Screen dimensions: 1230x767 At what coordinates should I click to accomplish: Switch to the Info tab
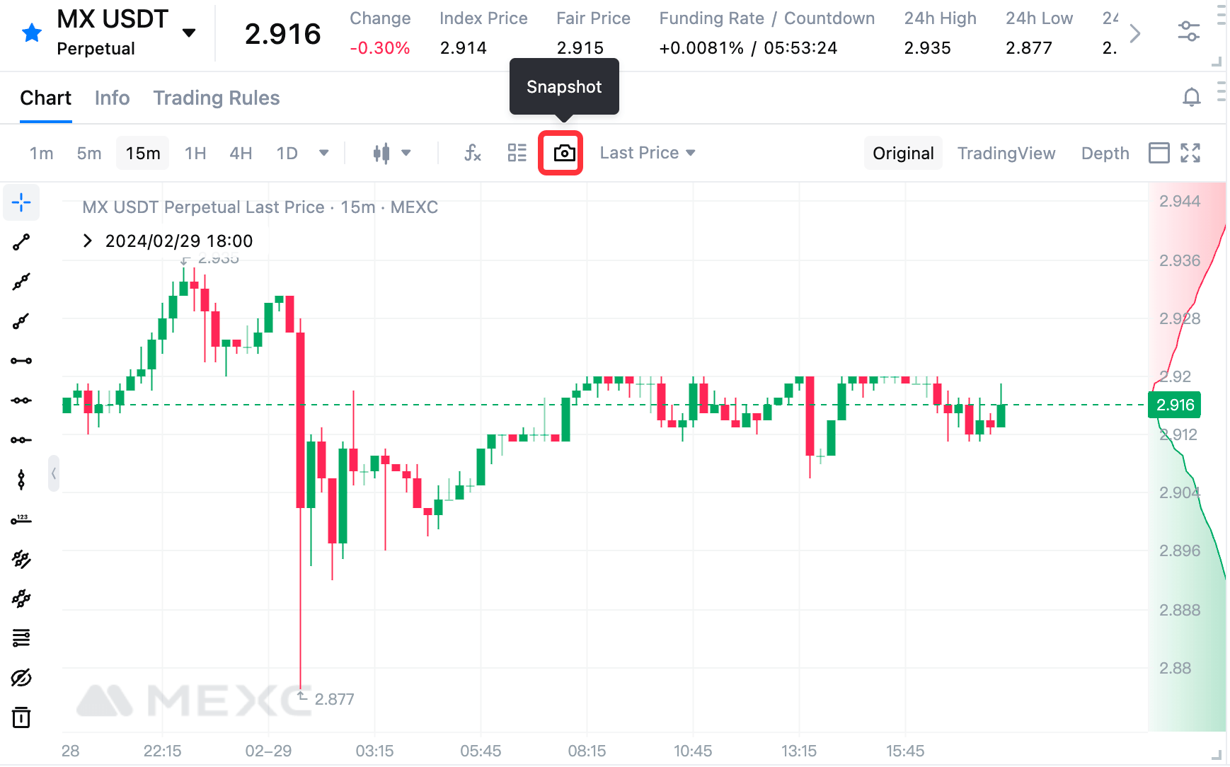[112, 98]
